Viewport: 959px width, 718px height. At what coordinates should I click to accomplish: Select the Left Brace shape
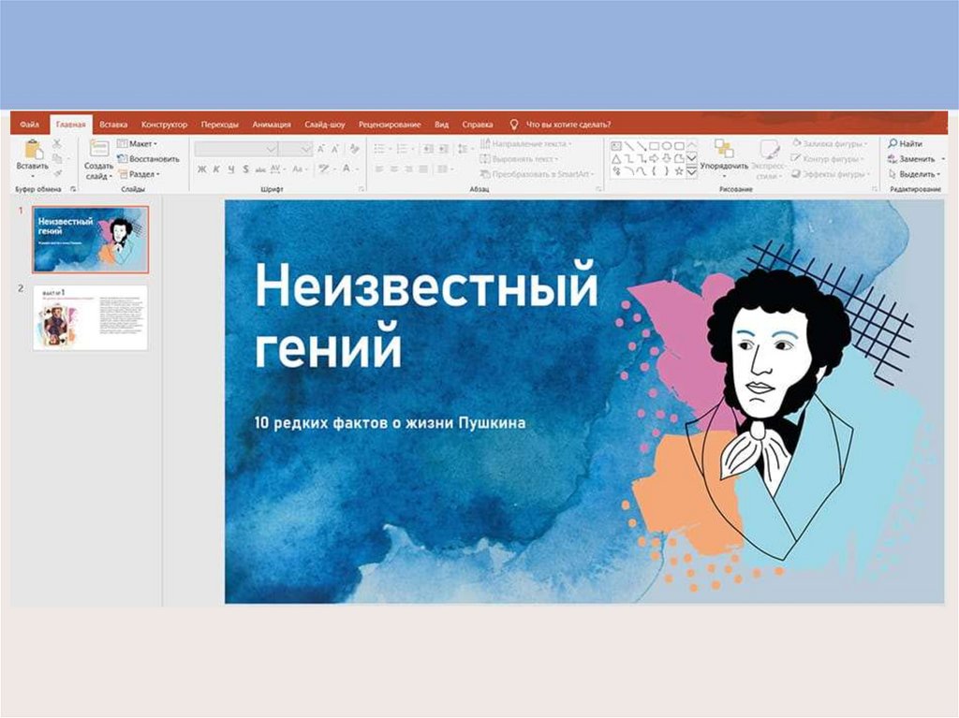[x=654, y=172]
